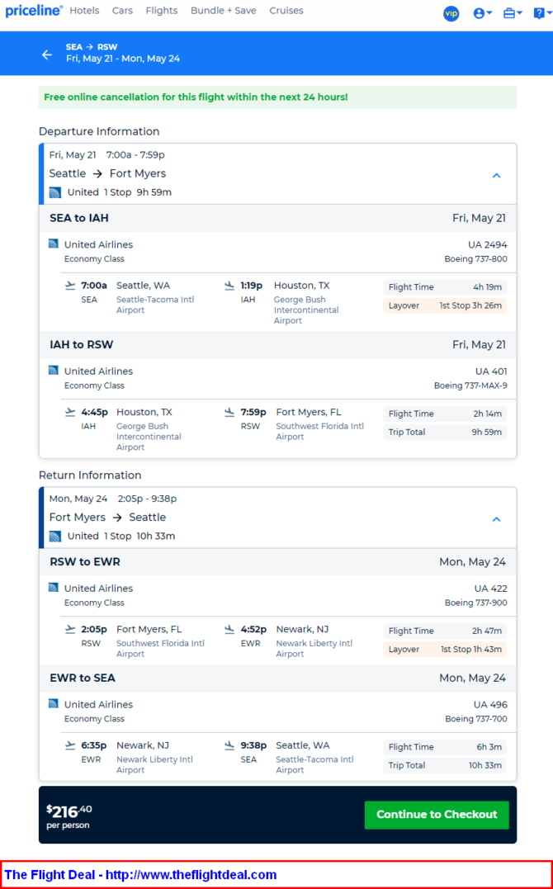This screenshot has width=553, height=889.
Task: Click the Trip Total 9h 59m row
Action: click(x=445, y=432)
